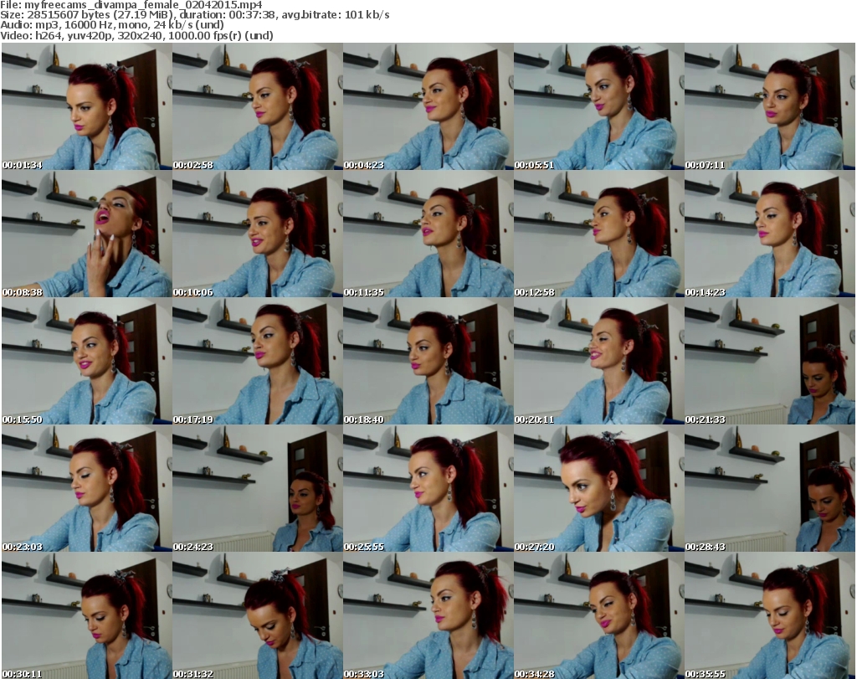Click the thumbnail stamped 00:34:28
Image resolution: width=857 pixels, height=679 pixels.
[x=598, y=616]
